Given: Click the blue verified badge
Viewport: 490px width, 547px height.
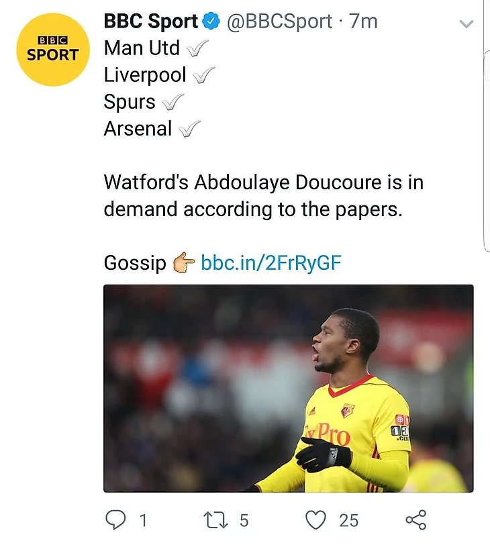Looking at the screenshot, I should [212, 21].
